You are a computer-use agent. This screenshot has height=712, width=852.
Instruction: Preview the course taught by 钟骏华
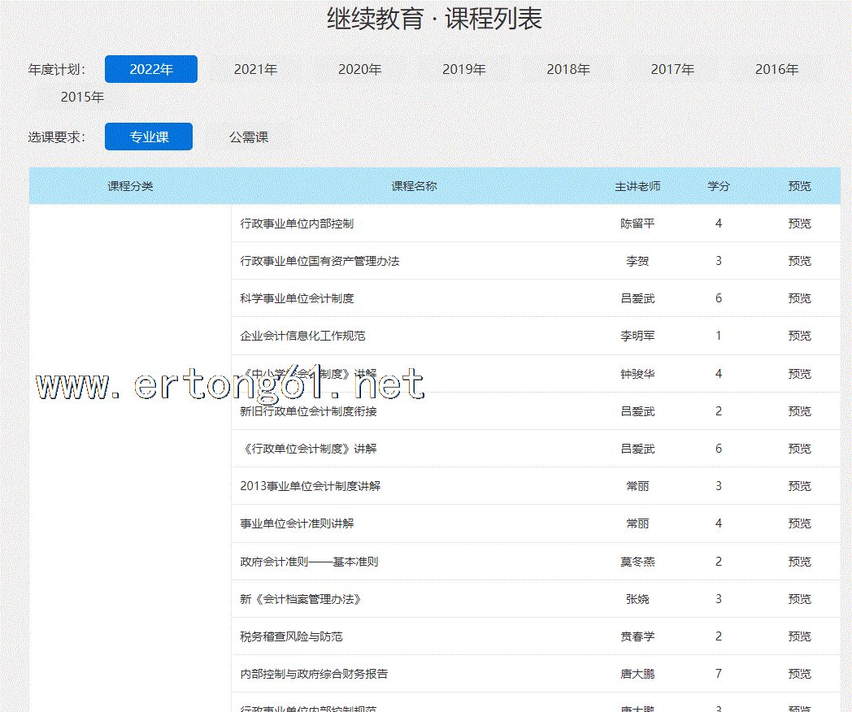798,374
